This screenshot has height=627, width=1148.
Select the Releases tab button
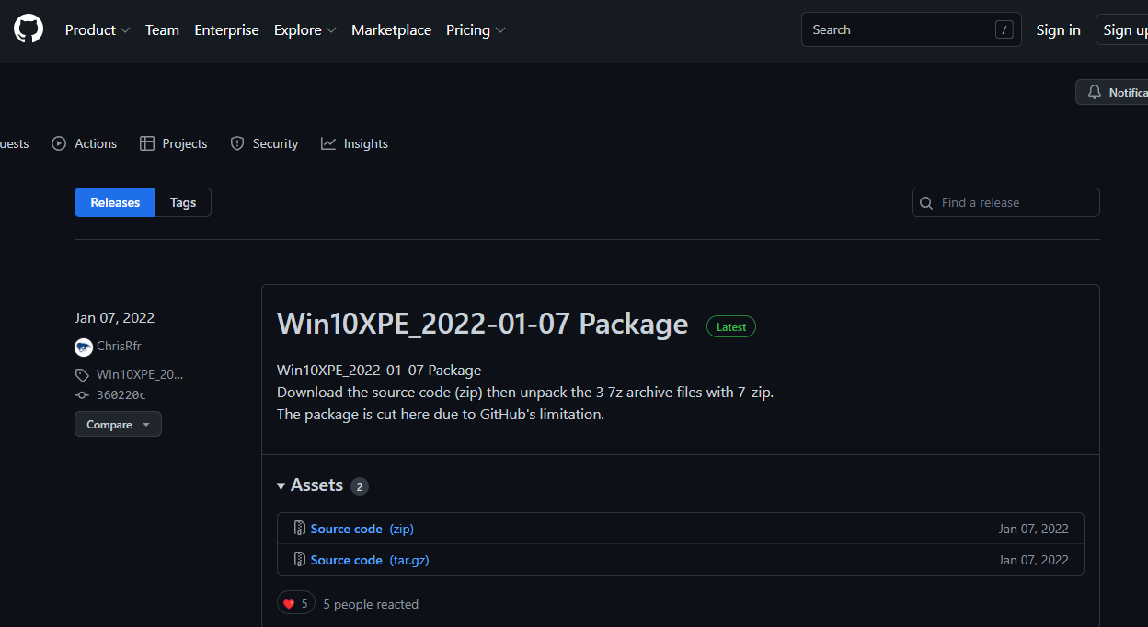coord(115,202)
